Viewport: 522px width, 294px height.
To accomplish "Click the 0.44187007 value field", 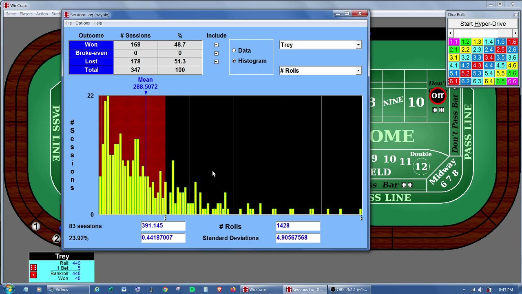I will tap(163, 238).
